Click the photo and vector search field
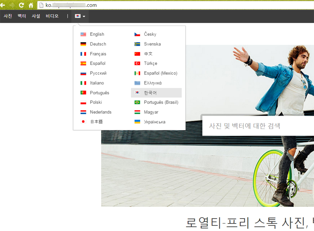Image resolution: width=314 pixels, height=231 pixels. [257, 126]
